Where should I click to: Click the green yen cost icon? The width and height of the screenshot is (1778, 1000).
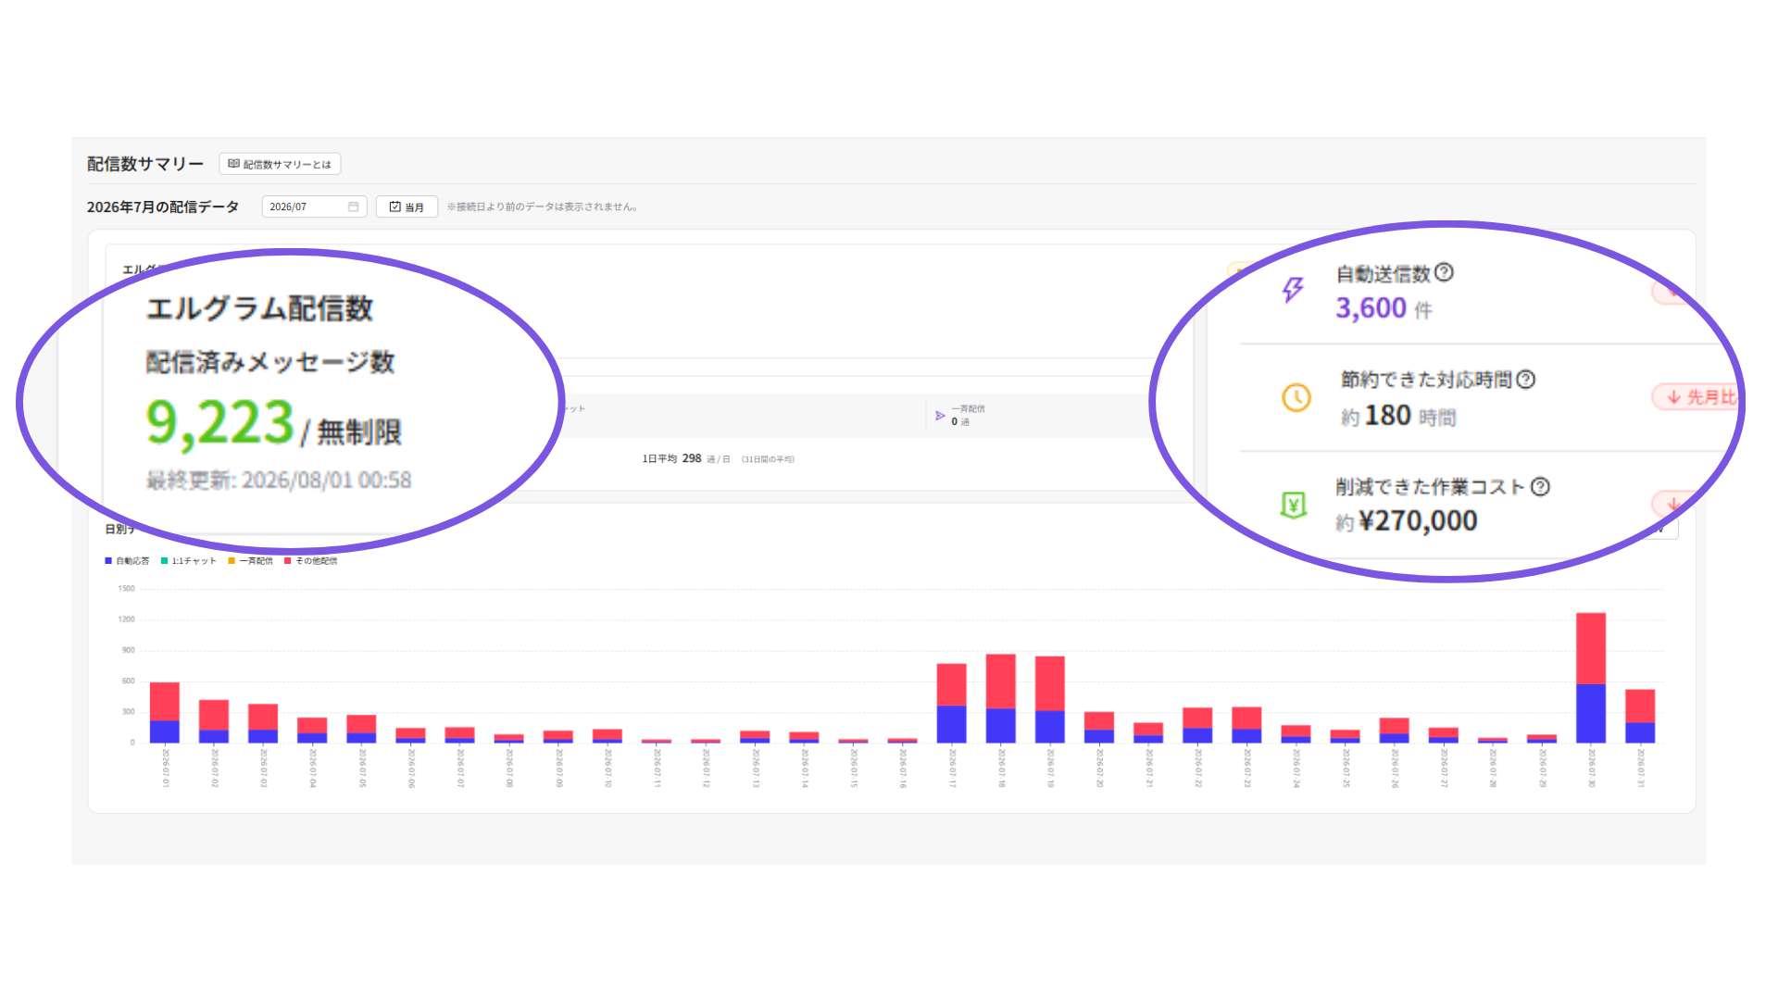[x=1294, y=505]
